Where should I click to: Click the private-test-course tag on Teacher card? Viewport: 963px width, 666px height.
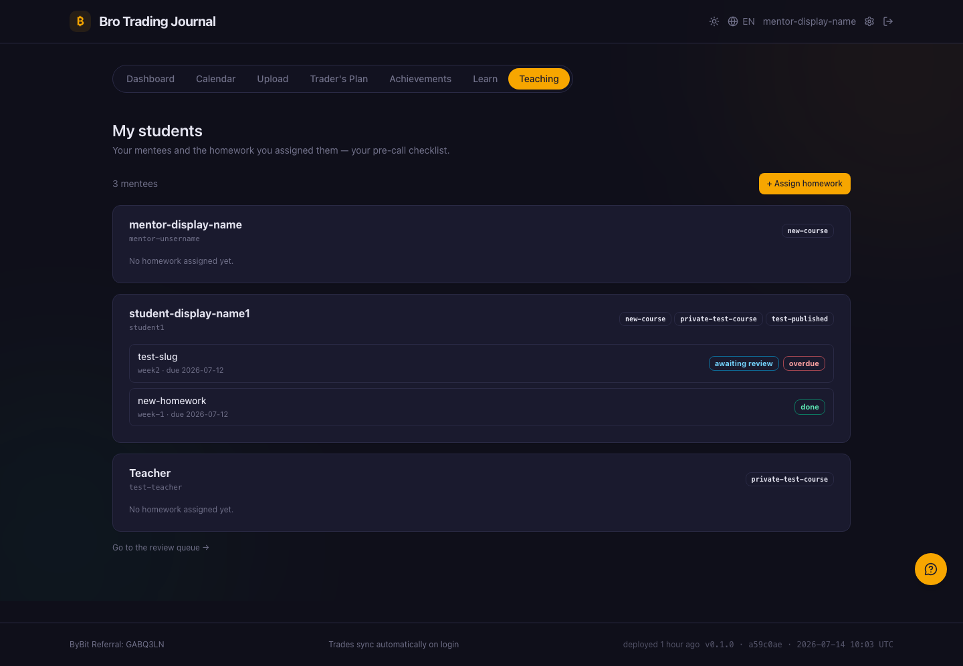click(789, 480)
